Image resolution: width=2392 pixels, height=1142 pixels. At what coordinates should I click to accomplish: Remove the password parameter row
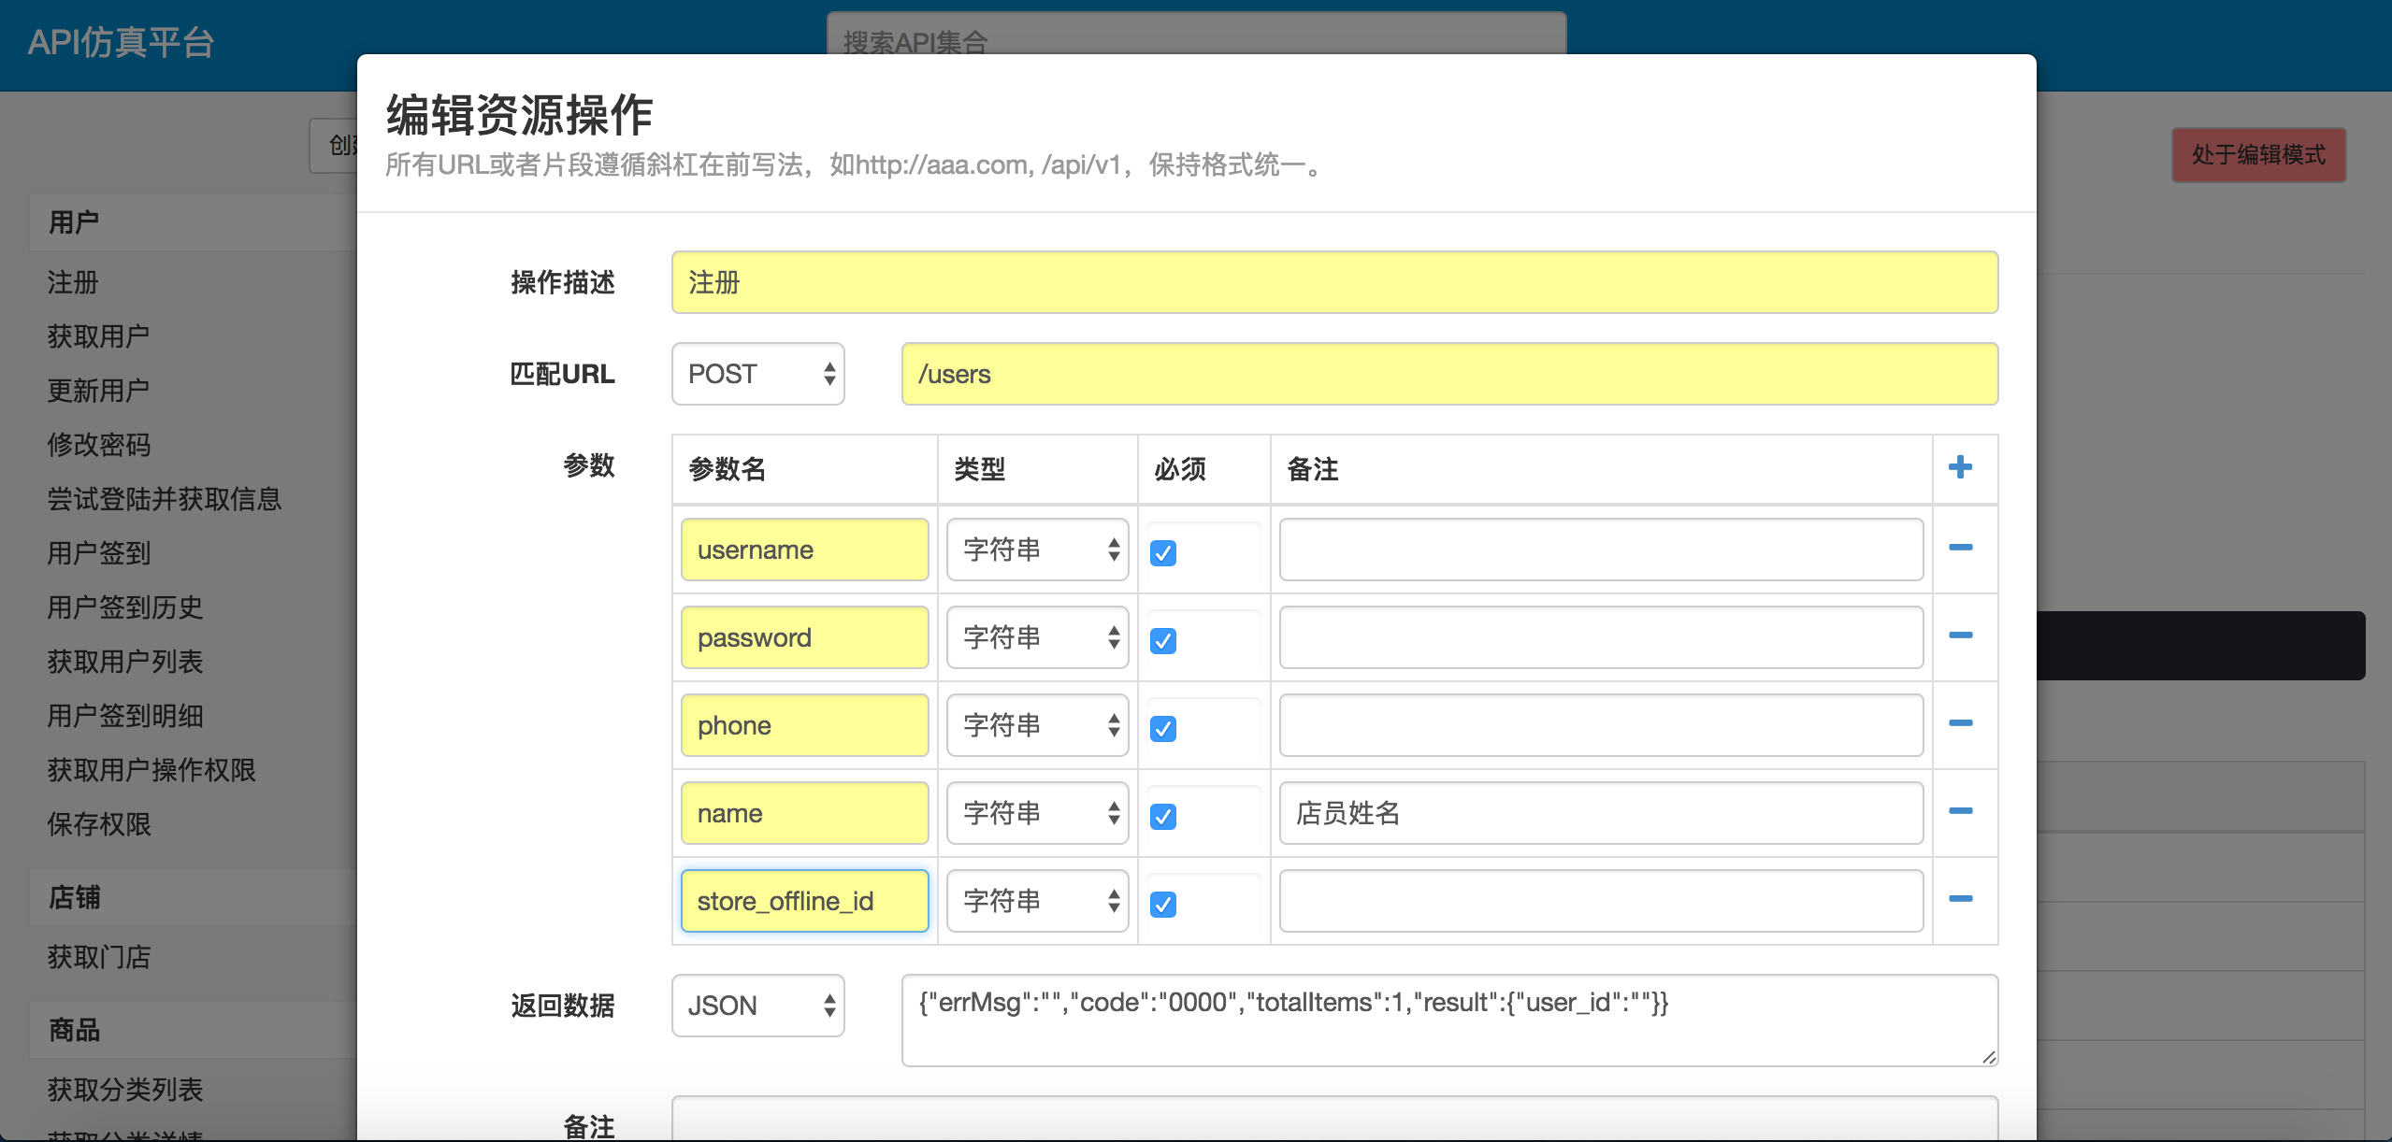(1960, 635)
